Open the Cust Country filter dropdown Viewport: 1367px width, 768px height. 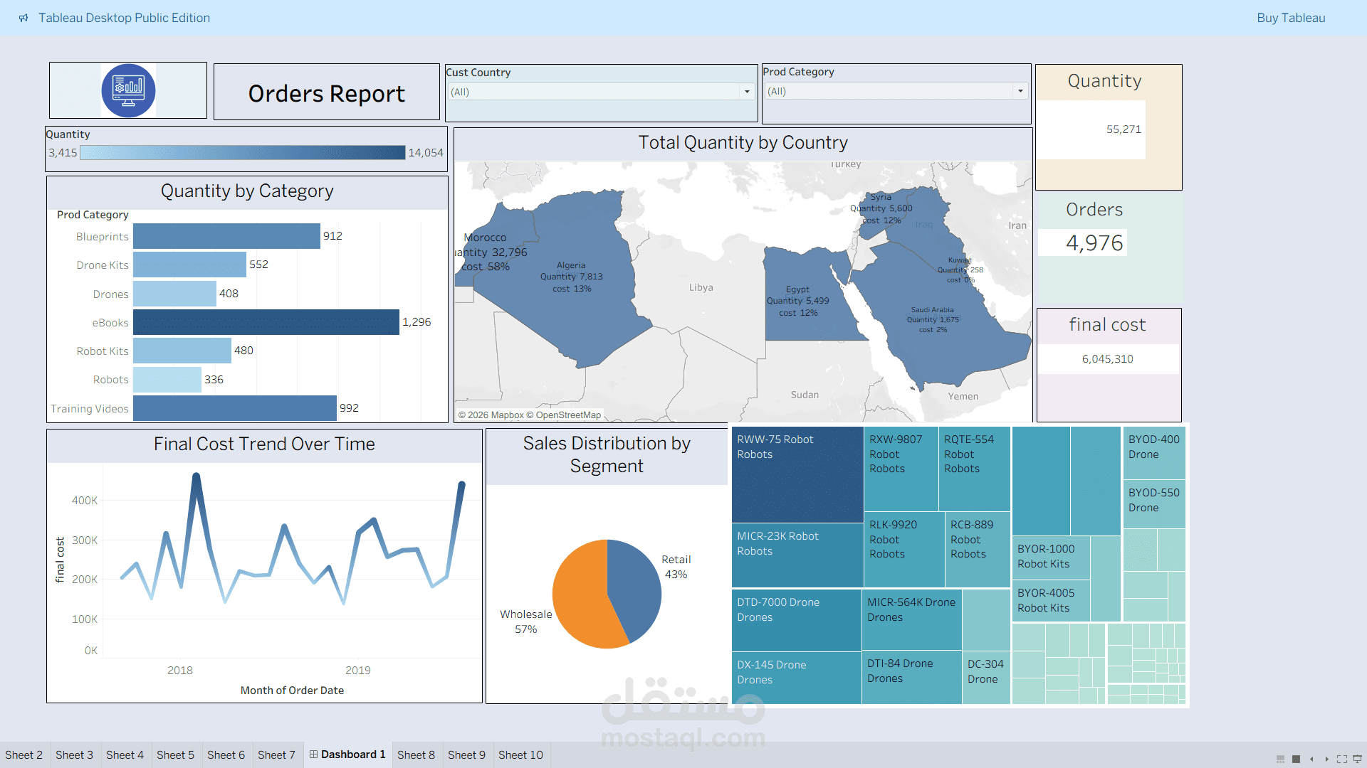tap(747, 91)
